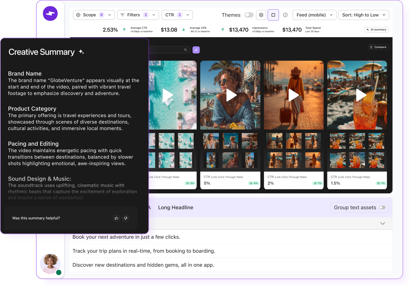Select 'Track your trip plans' headline row
The image size is (413, 289).
point(231,251)
